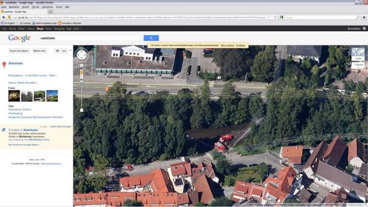
Task: Click the browser back arrow button
Action: point(3,17)
